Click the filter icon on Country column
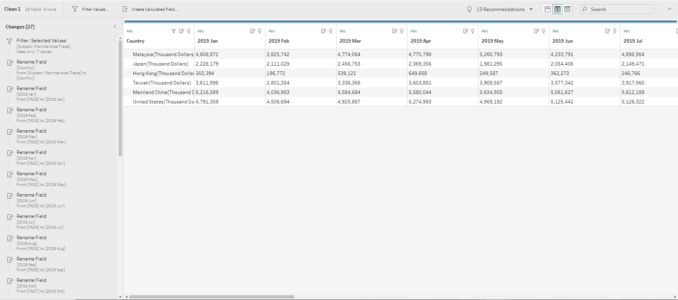Image resolution: width=678 pixels, height=300 pixels. pyautogui.click(x=174, y=31)
